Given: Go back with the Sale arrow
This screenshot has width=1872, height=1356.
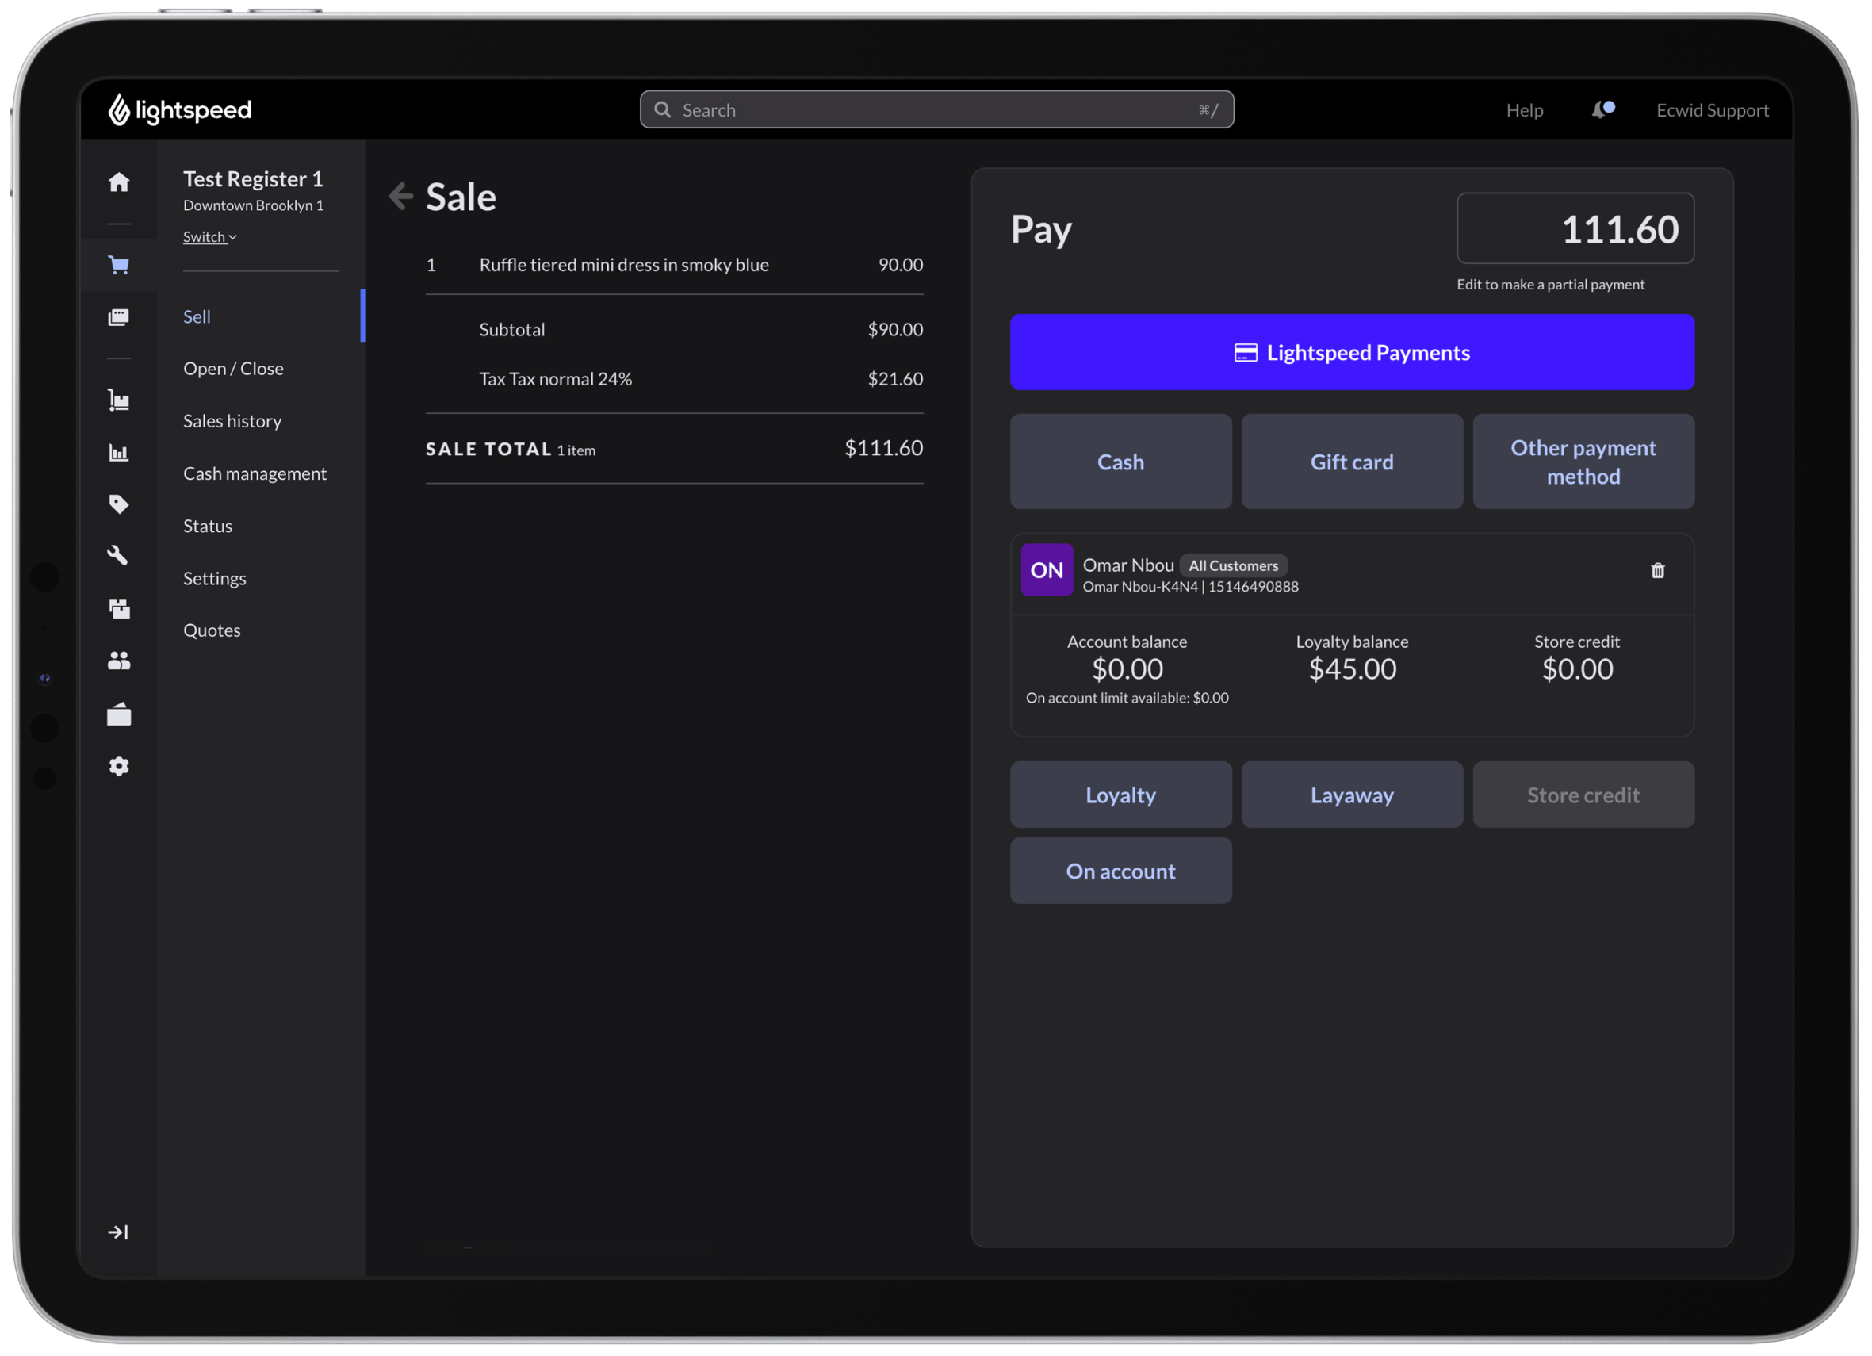Looking at the screenshot, I should pyautogui.click(x=401, y=197).
